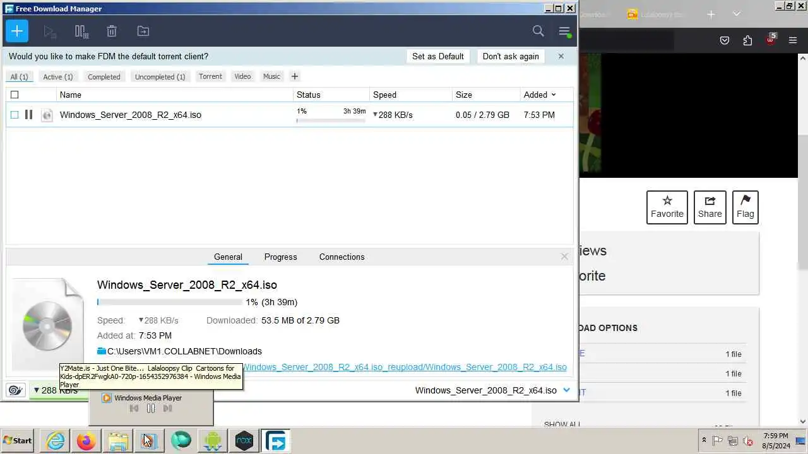The width and height of the screenshot is (808, 454).
Task: Open the Nox player taskbar icon
Action: tap(244, 441)
